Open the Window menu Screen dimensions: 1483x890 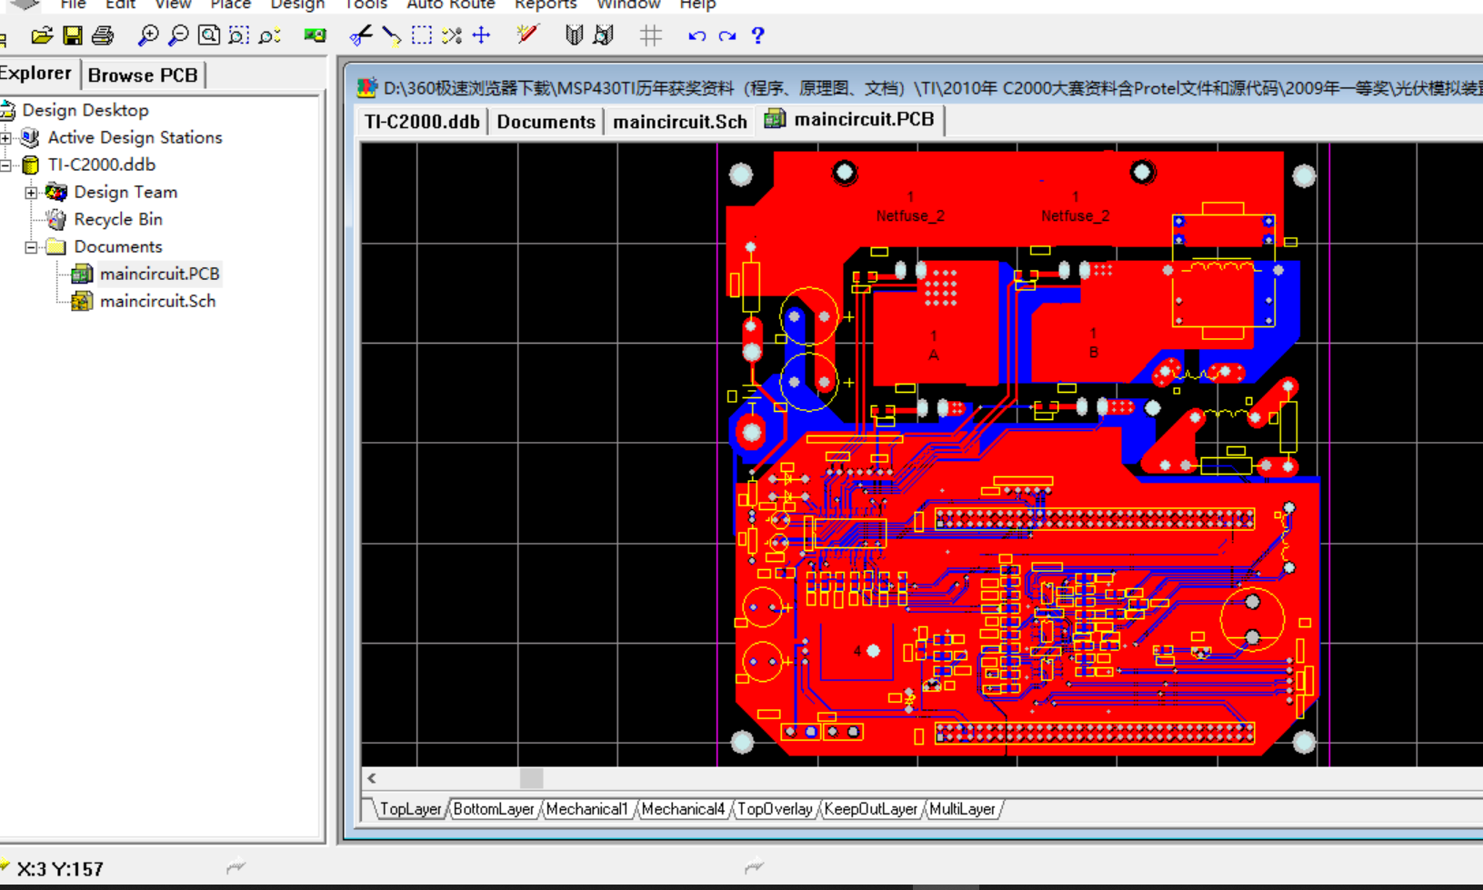pyautogui.click(x=628, y=5)
